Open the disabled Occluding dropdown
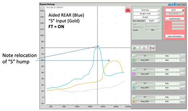188x111 pixels. click(175, 14)
